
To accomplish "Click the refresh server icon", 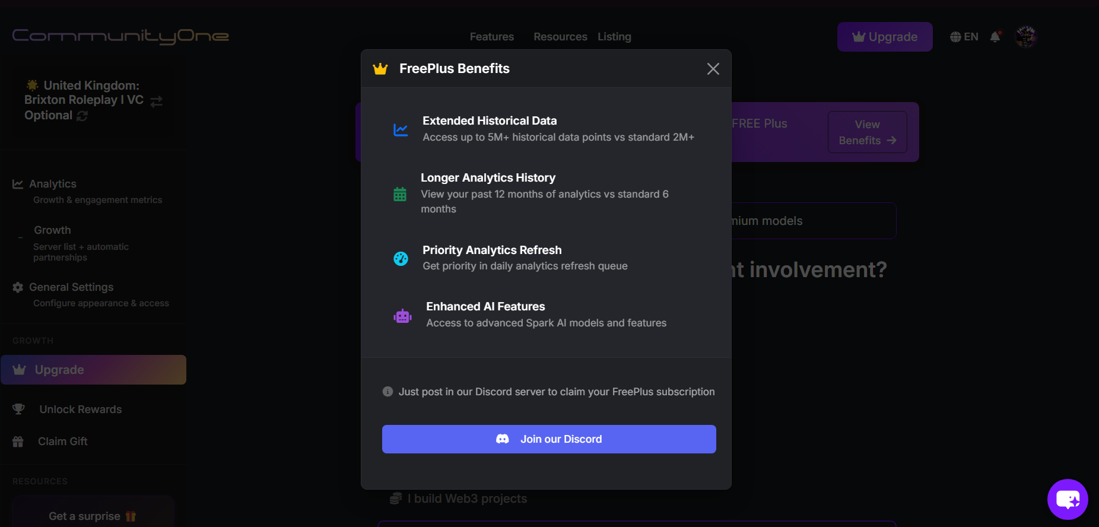I will tap(82, 116).
